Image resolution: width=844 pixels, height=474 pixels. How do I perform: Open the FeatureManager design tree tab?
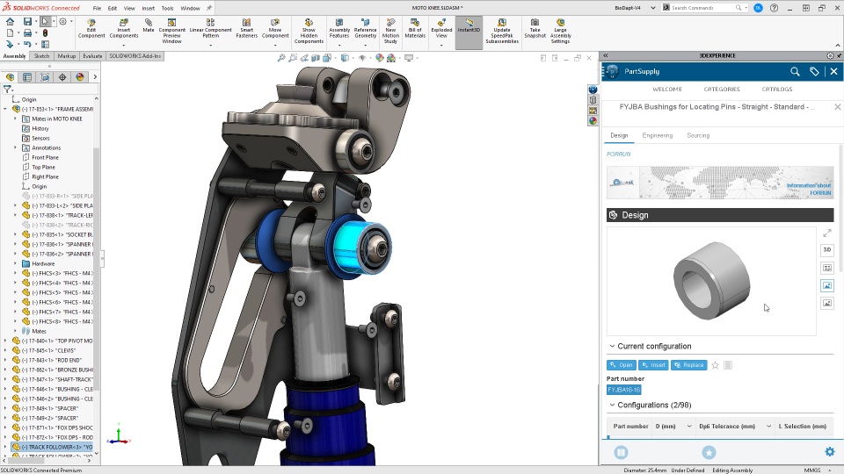coord(10,77)
